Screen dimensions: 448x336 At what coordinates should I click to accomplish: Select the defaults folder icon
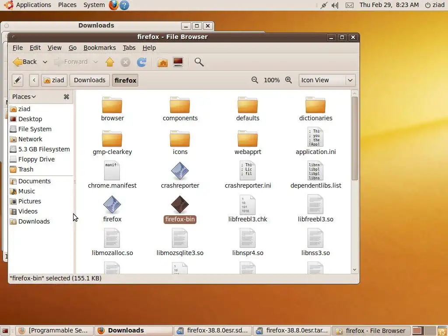click(248, 105)
